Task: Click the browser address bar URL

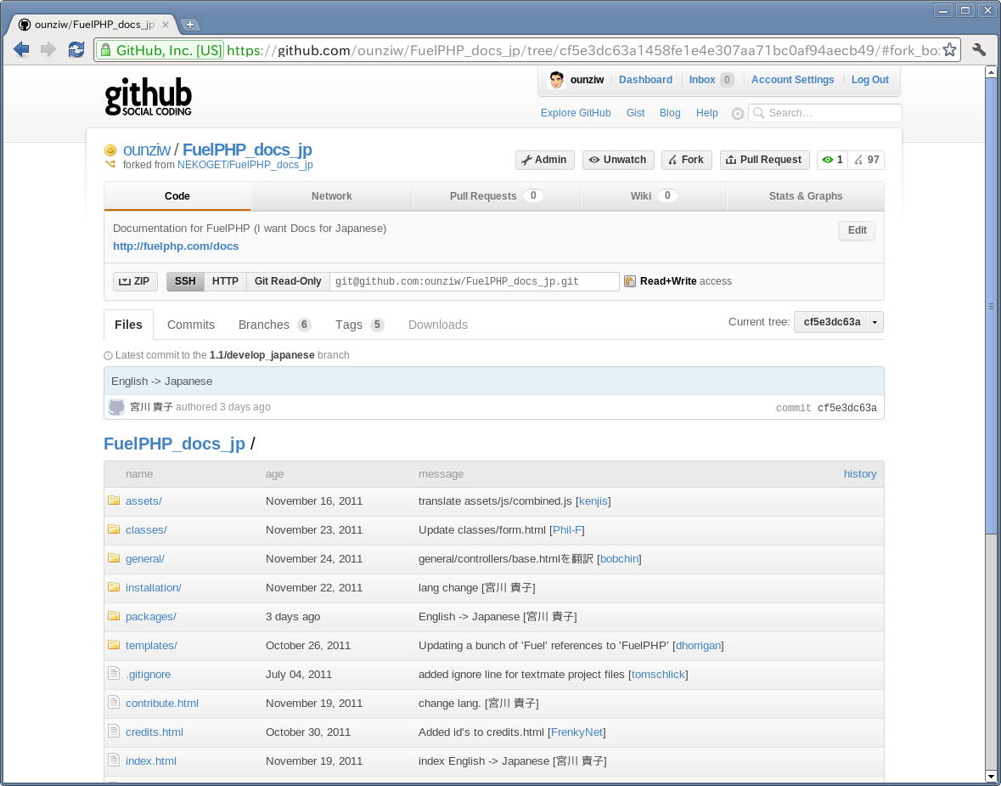Action: click(x=582, y=50)
